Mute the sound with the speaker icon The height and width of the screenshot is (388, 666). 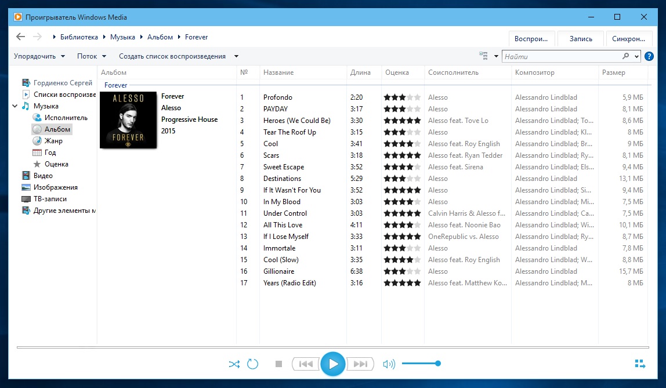[389, 364]
